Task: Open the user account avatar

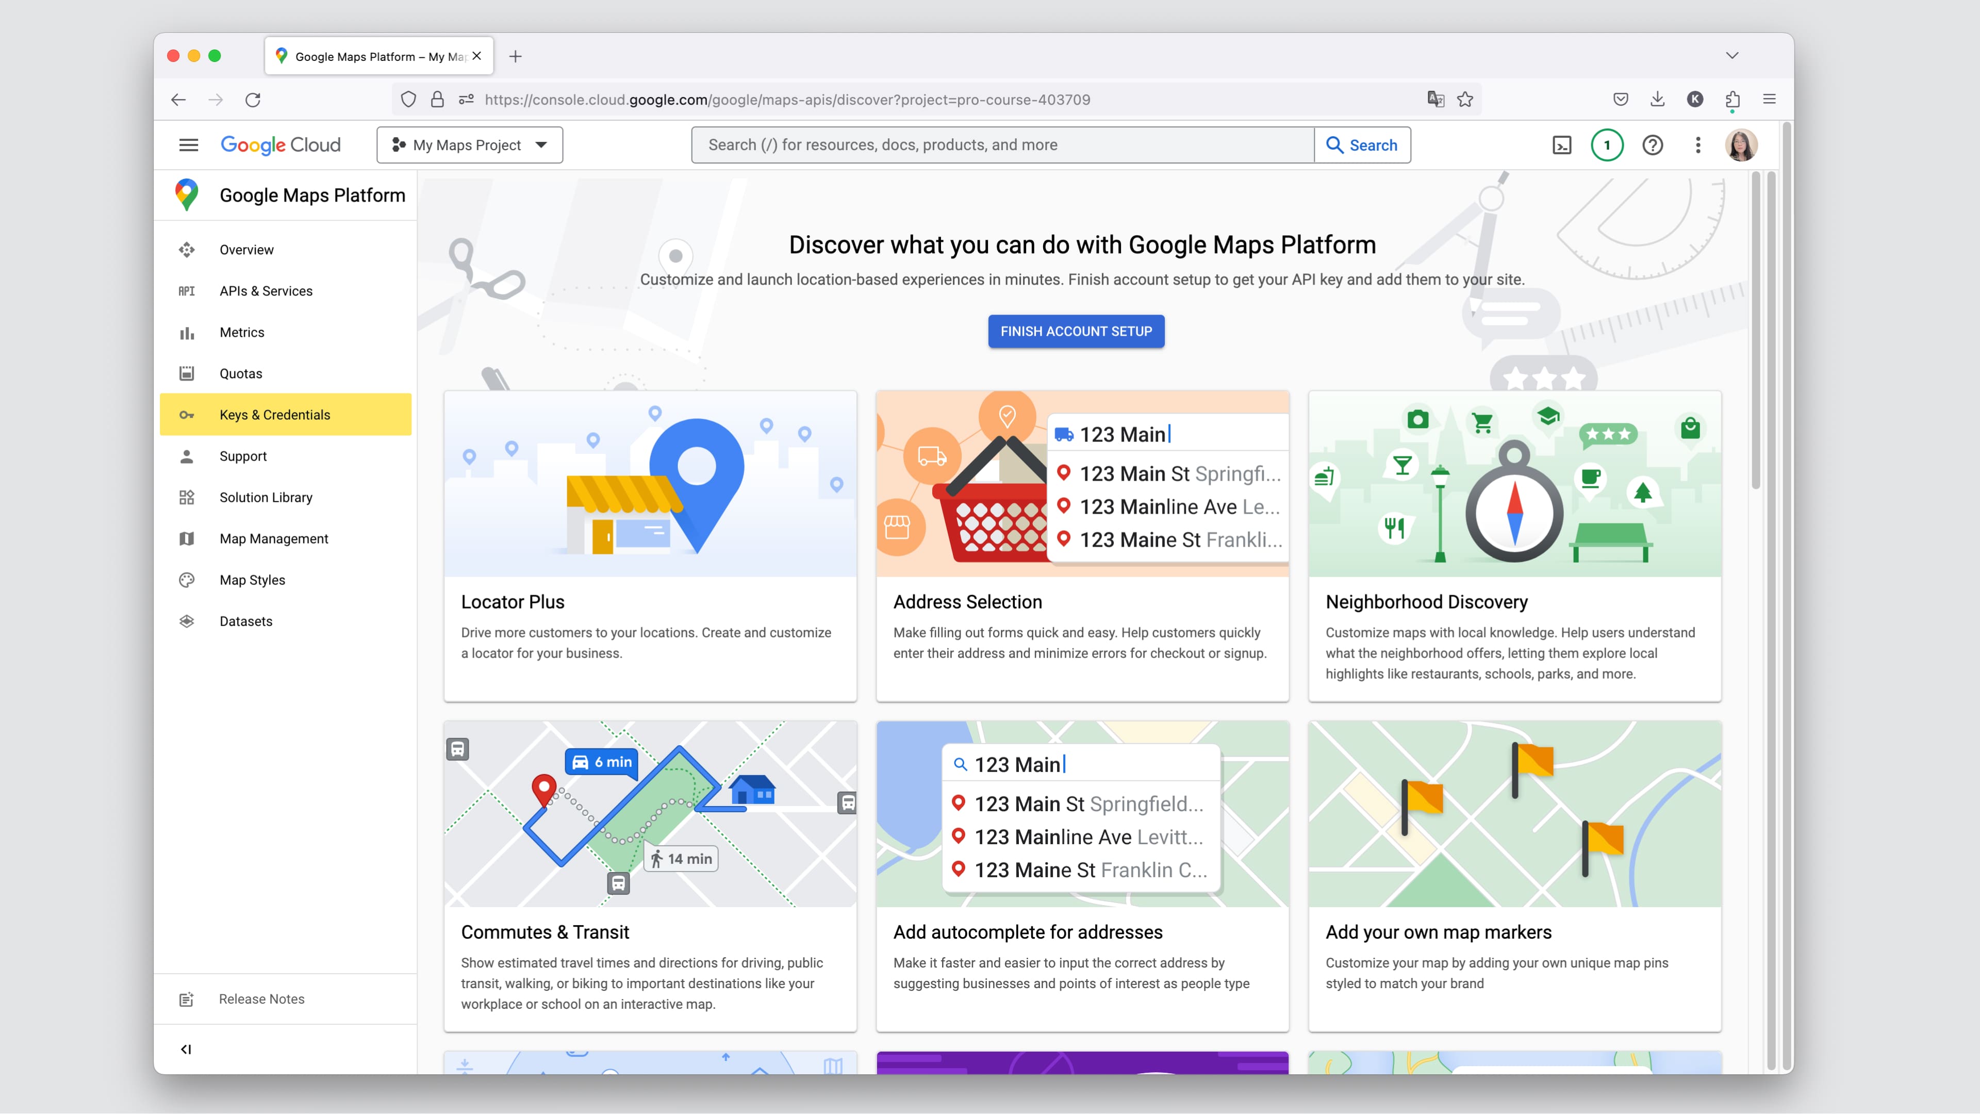Action: [x=1741, y=145]
